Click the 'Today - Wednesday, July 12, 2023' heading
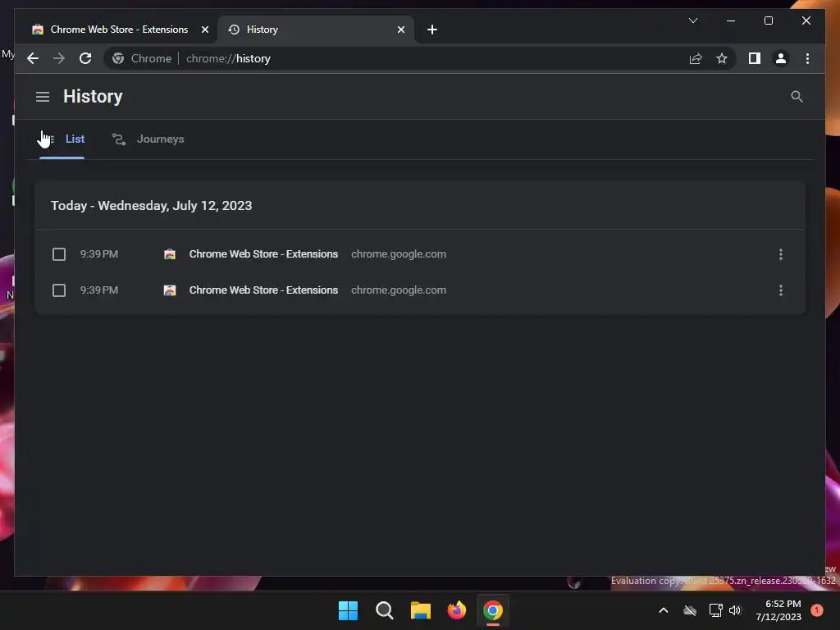Image resolution: width=840 pixels, height=630 pixels. tap(152, 206)
